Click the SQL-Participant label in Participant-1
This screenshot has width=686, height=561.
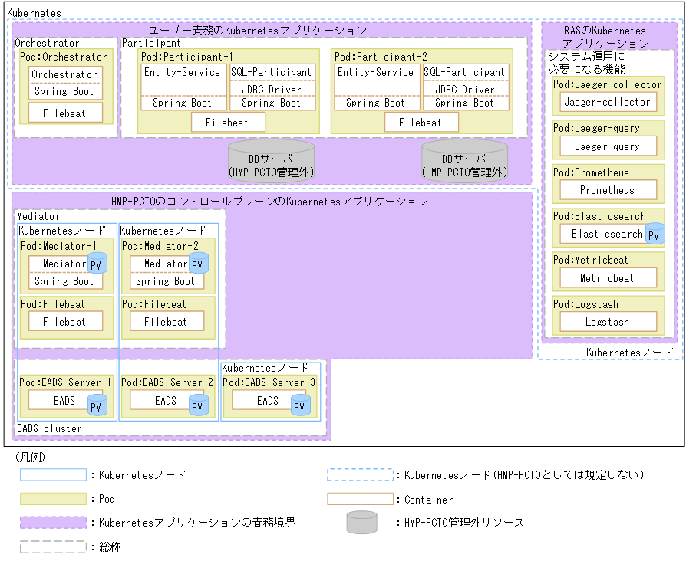tap(273, 72)
